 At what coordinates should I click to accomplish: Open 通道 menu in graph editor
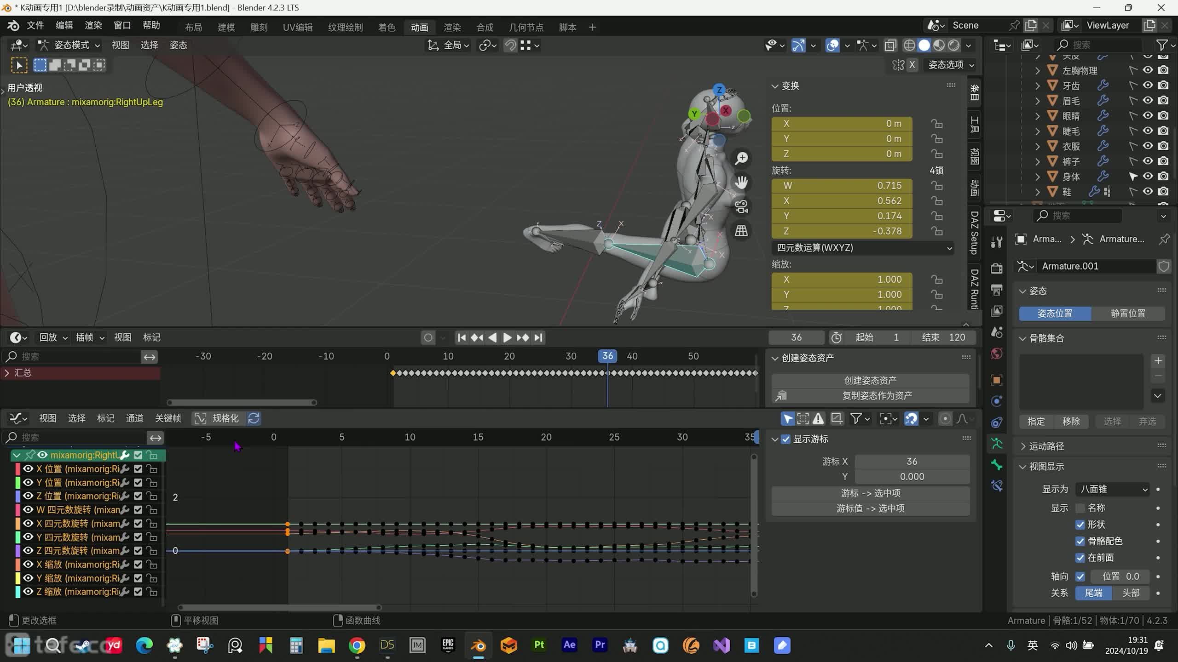(x=134, y=418)
